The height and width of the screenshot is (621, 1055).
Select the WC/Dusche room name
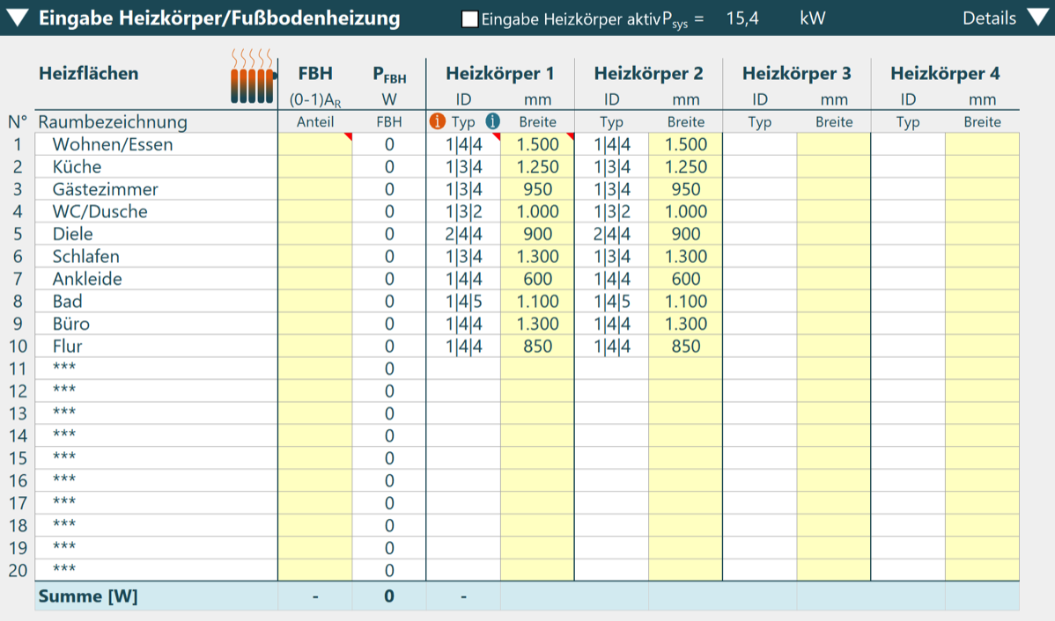[x=100, y=212]
